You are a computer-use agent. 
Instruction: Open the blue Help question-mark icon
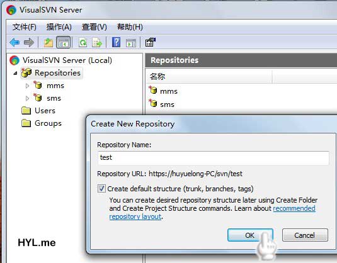(117, 42)
